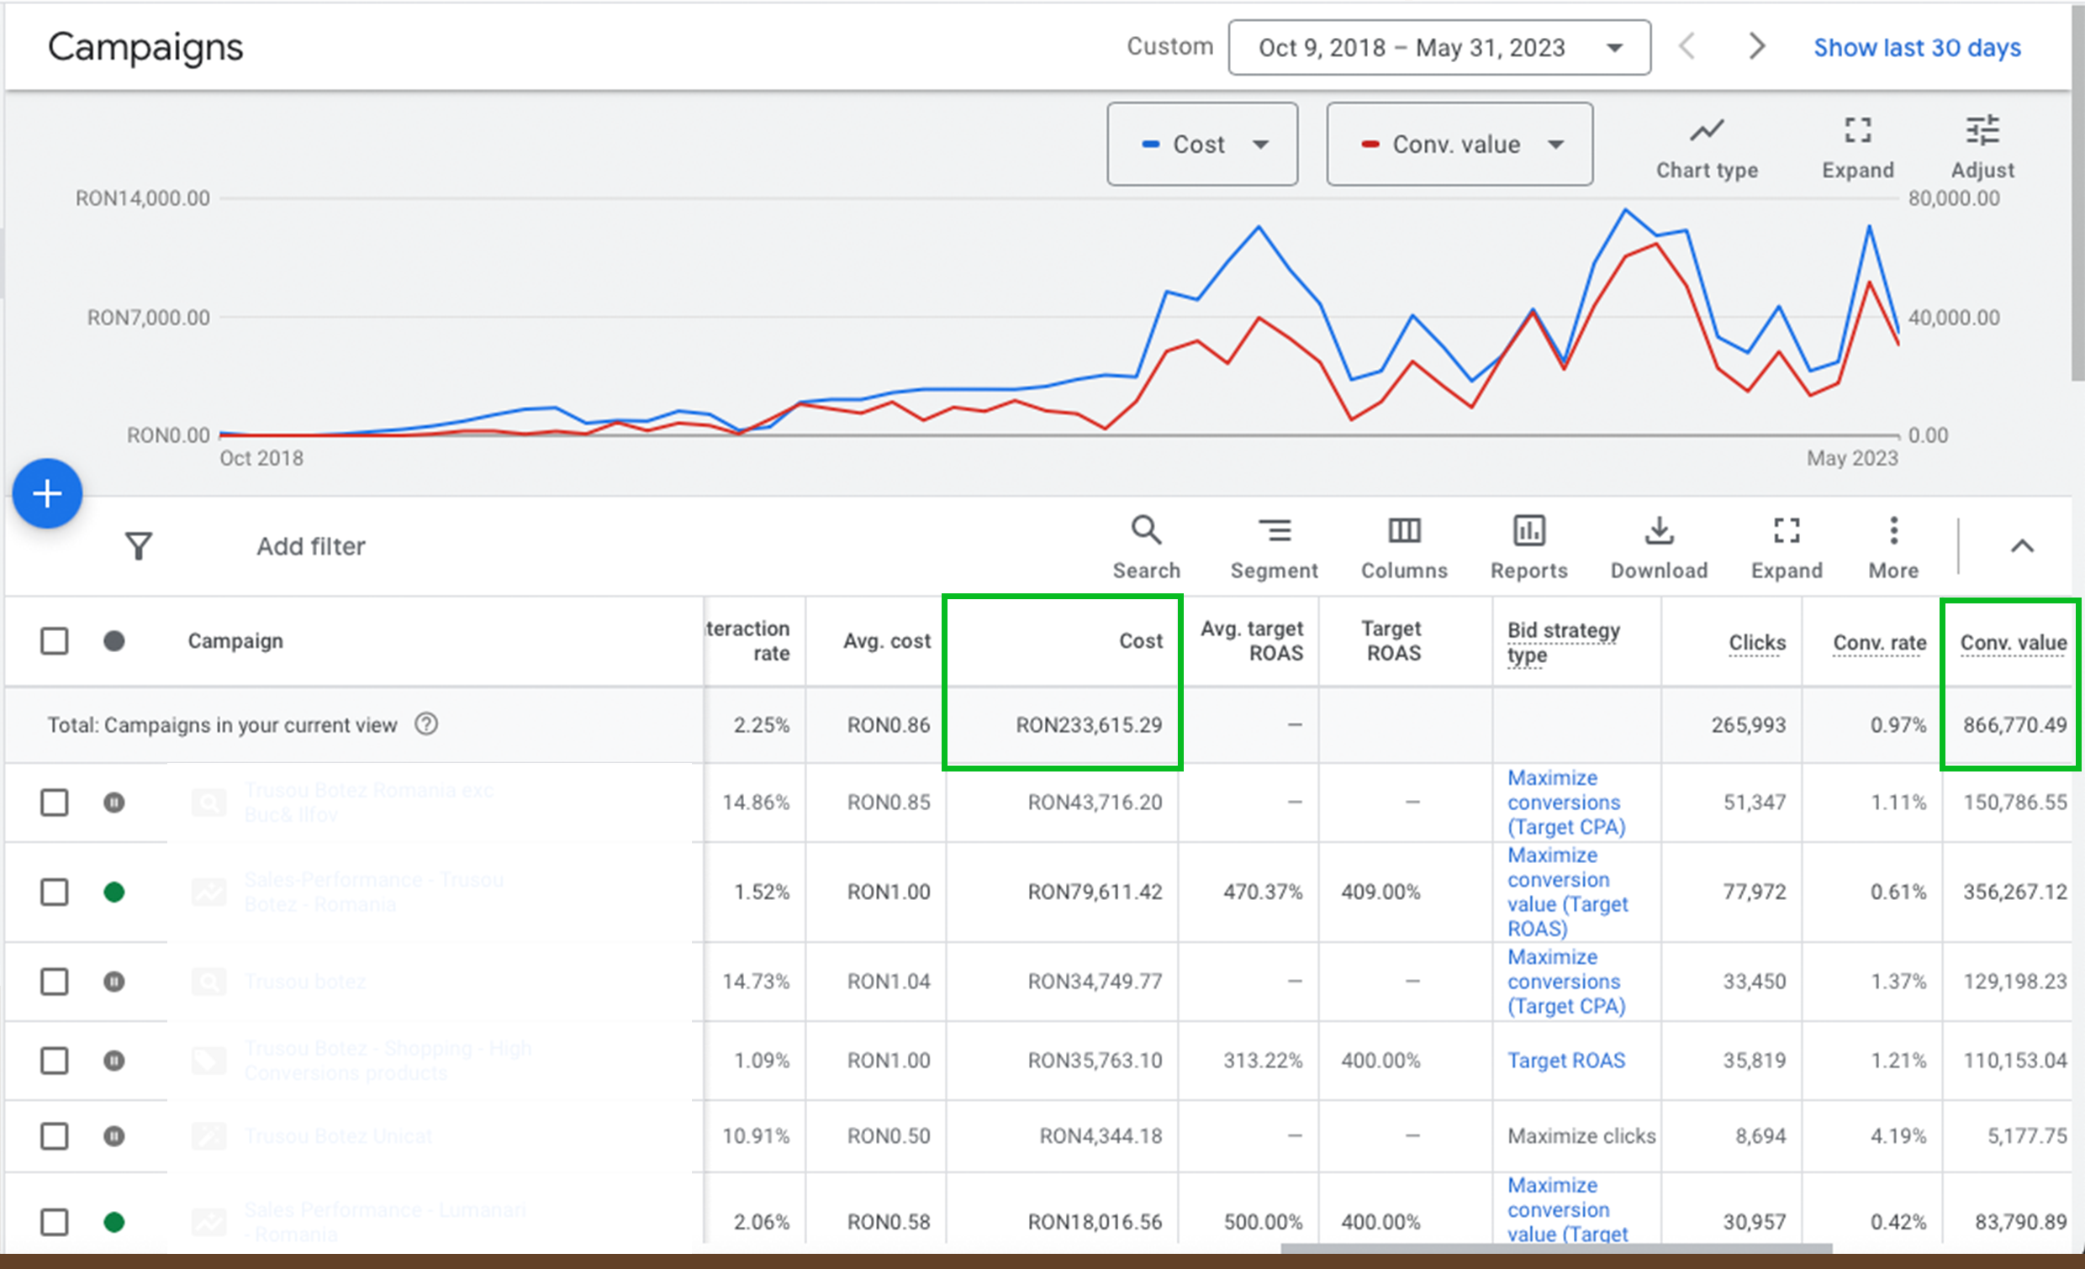Open the Conv. value metric dropdown
Screen dimensions: 2085x1269
[1459, 144]
